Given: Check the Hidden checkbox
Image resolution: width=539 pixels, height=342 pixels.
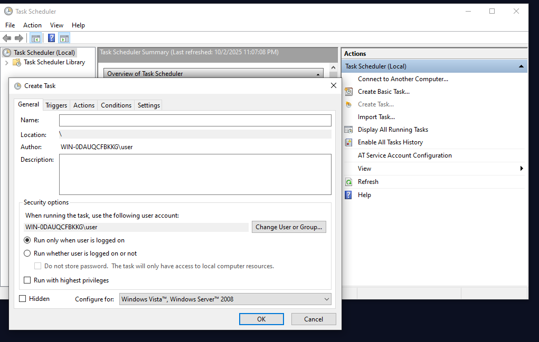Looking at the screenshot, I should (x=23, y=299).
